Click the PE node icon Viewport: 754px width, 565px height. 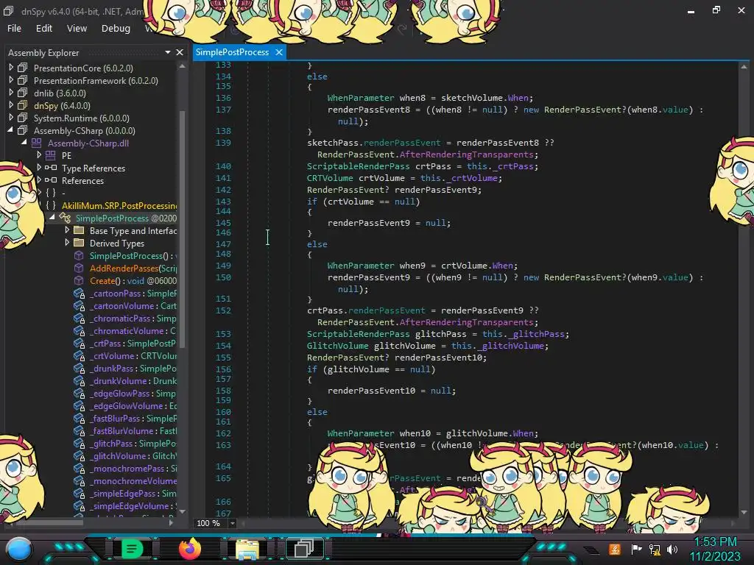click(x=51, y=155)
